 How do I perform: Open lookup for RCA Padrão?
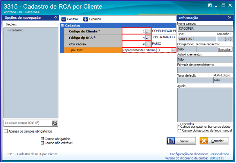click(148, 44)
